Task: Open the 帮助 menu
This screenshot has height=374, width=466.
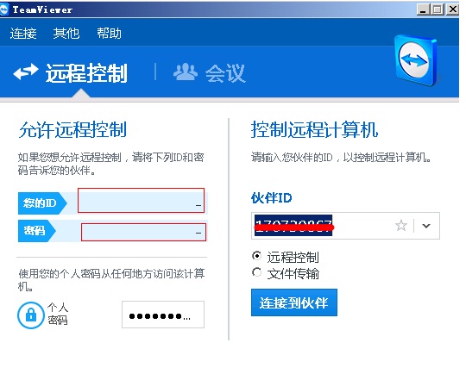Action: [109, 33]
